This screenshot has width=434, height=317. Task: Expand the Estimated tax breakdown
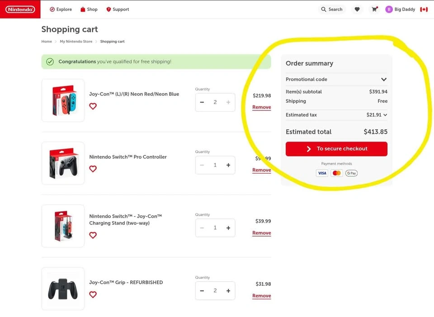[x=385, y=115]
